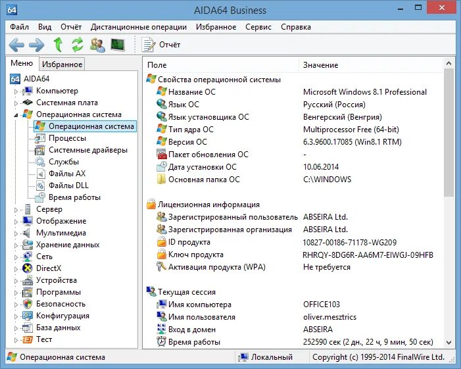Click the Программы tree icon
This screenshot has height=369, width=461.
click(x=28, y=292)
